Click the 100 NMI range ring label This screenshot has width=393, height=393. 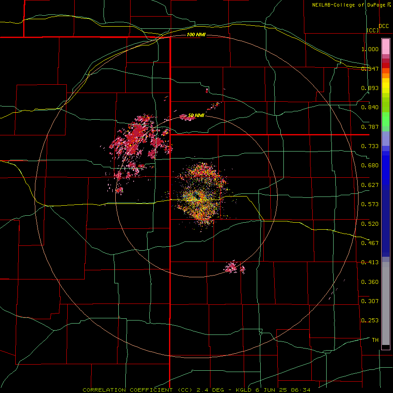[x=196, y=34]
